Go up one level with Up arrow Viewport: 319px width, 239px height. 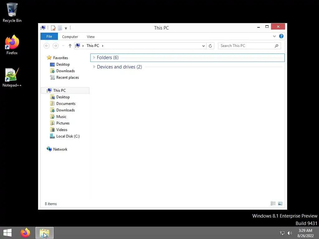pos(70,46)
